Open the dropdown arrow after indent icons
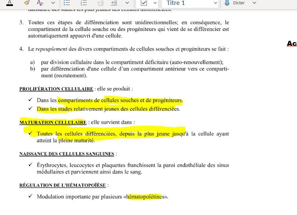This screenshot has height=215, width=297. 127,3
